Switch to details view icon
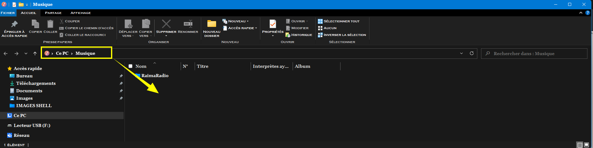The height and width of the screenshot is (148, 593). 580,145
